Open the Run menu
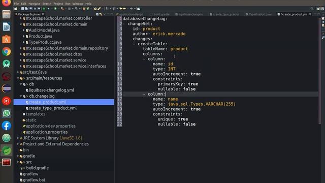 tap(68, 4)
